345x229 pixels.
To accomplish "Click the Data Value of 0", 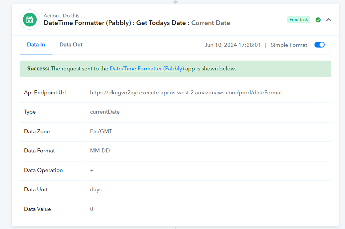I will (x=92, y=209).
